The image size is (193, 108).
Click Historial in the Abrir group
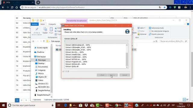click(142, 34)
